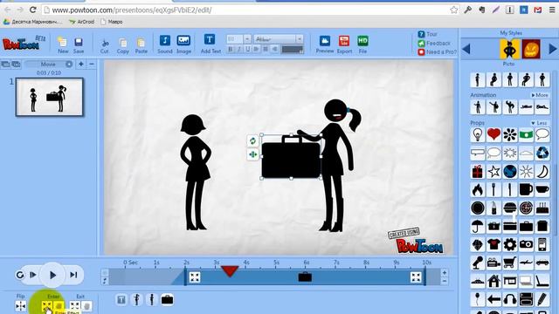Add the globe prop
Screen dimensions: 559x314
510,172
